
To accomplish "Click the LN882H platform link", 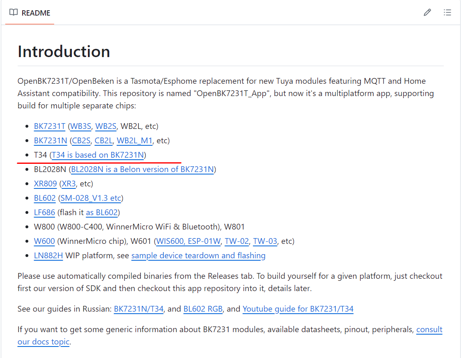I will [48, 255].
